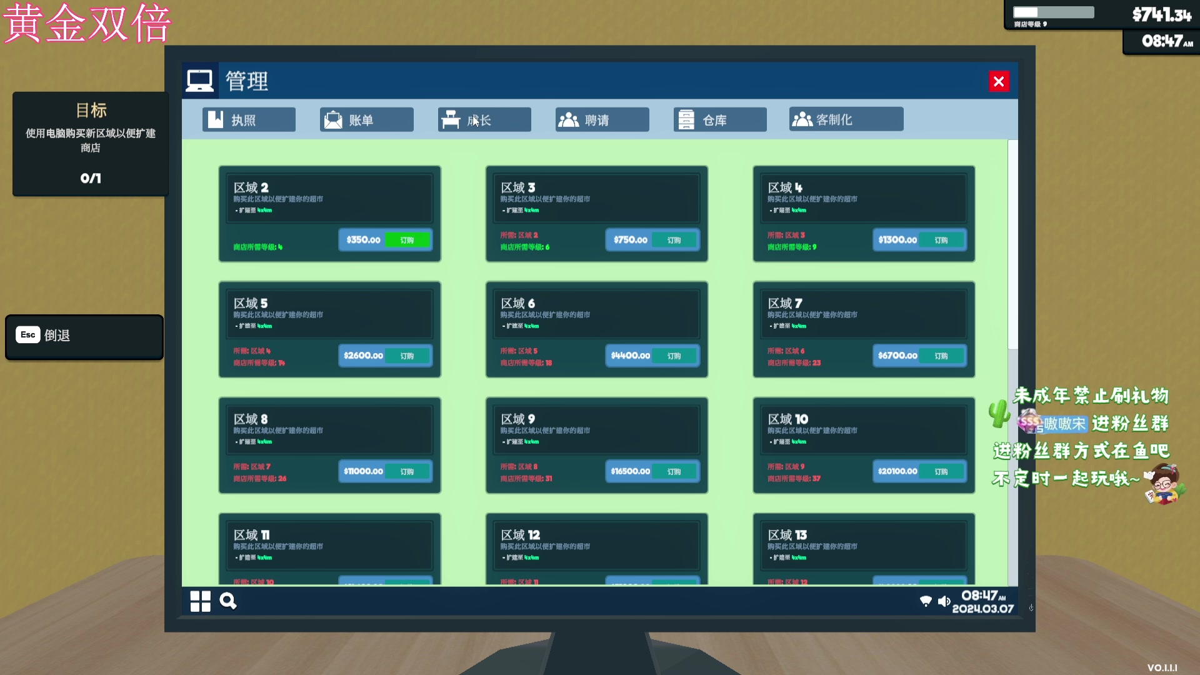1200x675 pixels.
Task: Order 区域 2 with green 订购 button
Action: (407, 240)
